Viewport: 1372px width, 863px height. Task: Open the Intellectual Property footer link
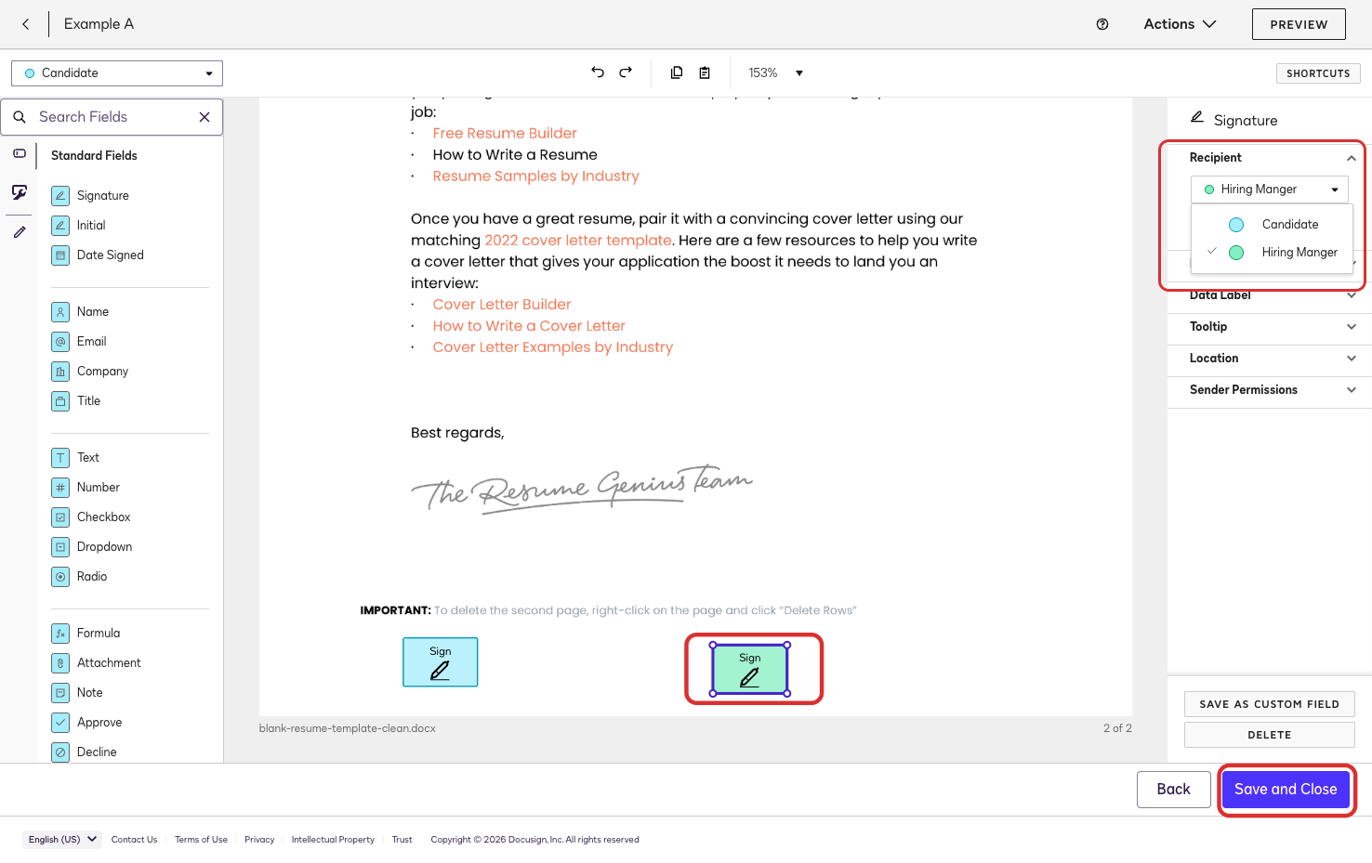click(333, 840)
